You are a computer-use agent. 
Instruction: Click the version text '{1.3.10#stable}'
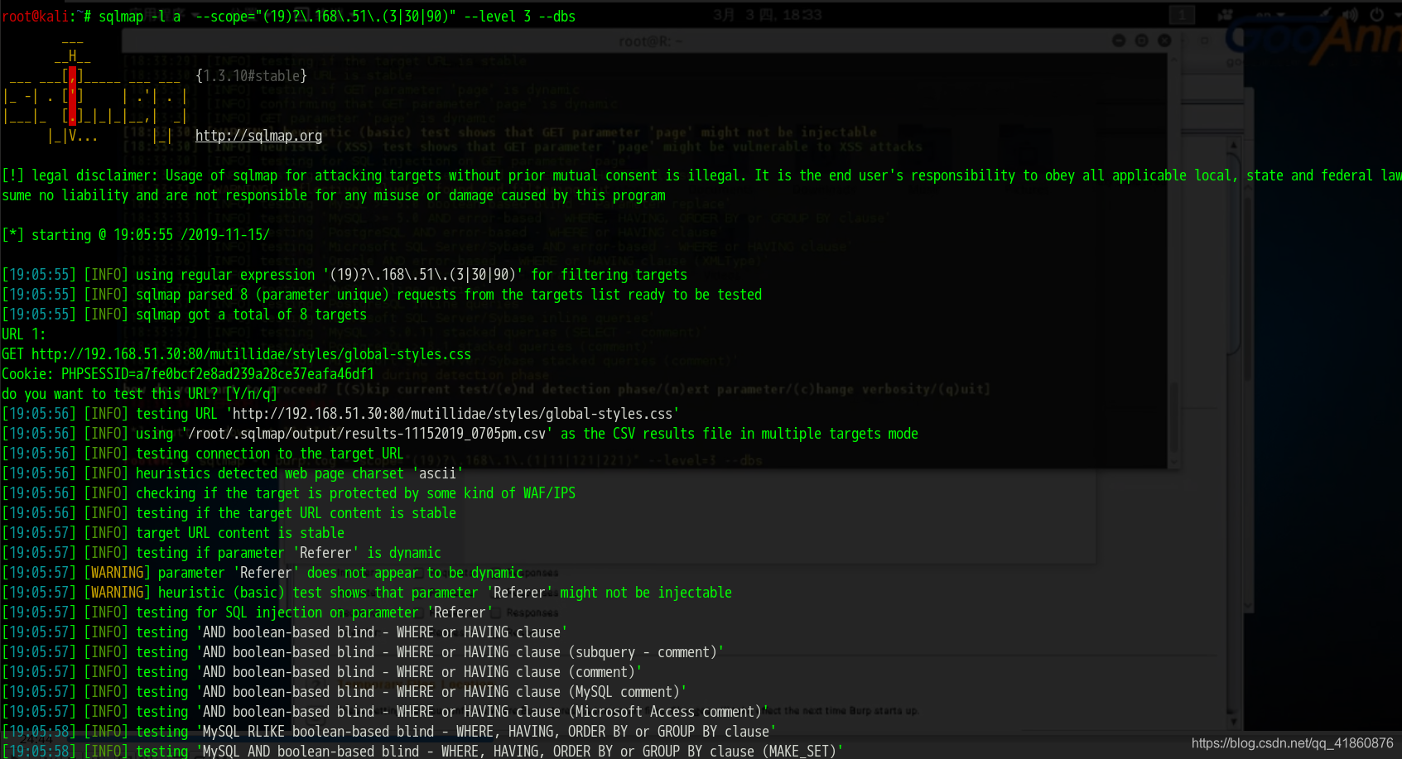[252, 76]
